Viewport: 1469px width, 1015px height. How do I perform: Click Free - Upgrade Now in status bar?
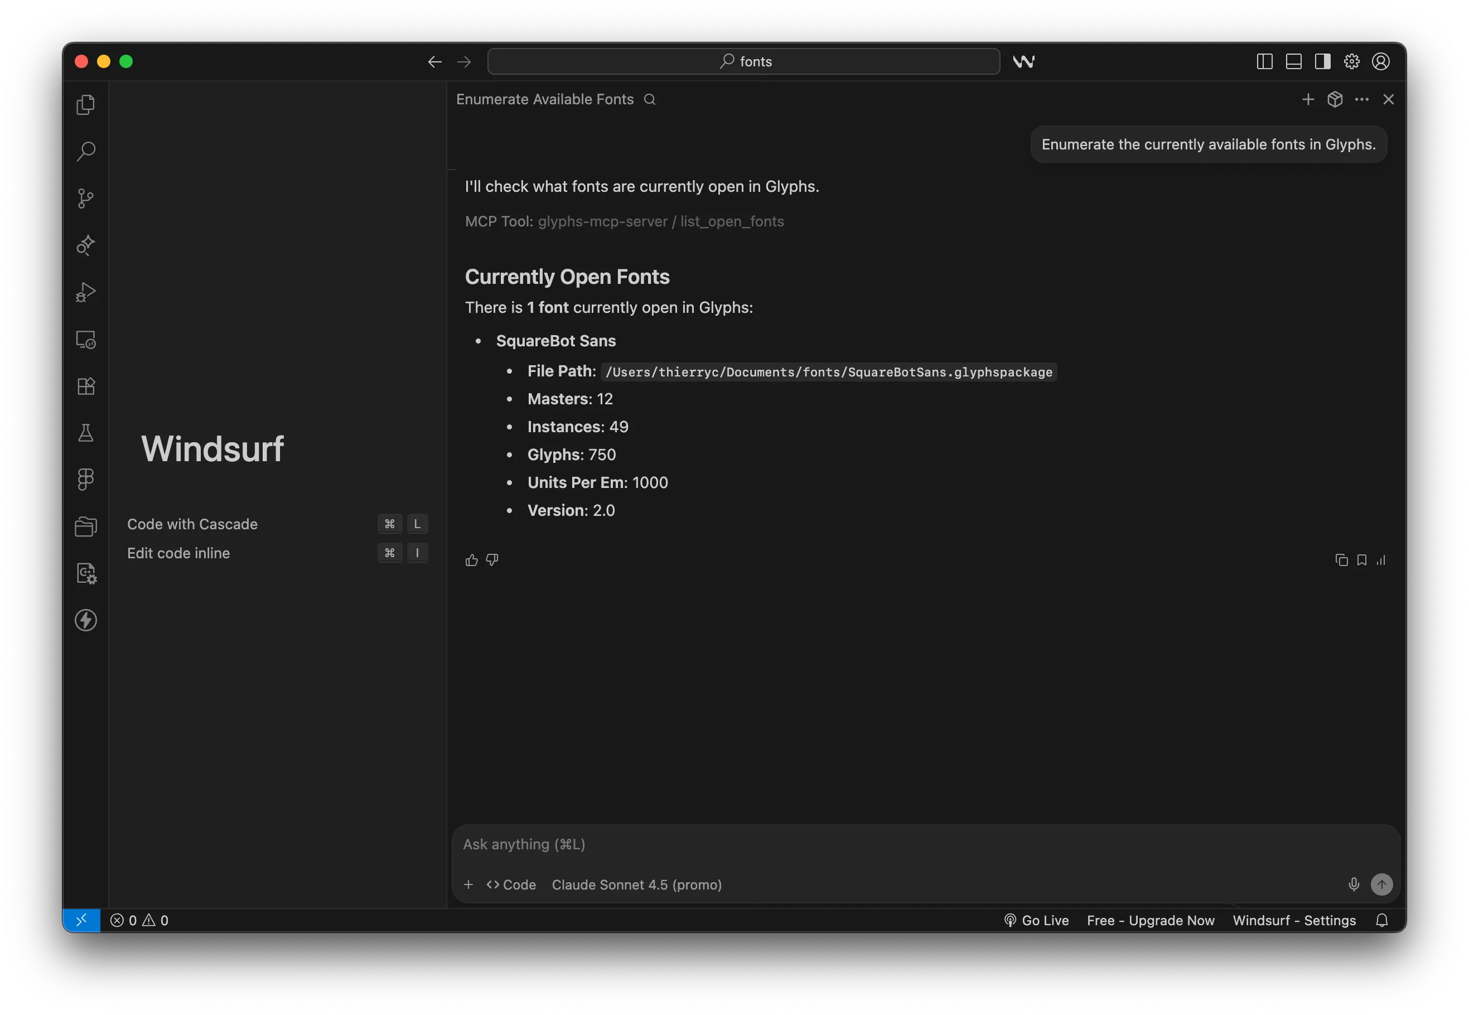[1151, 920]
